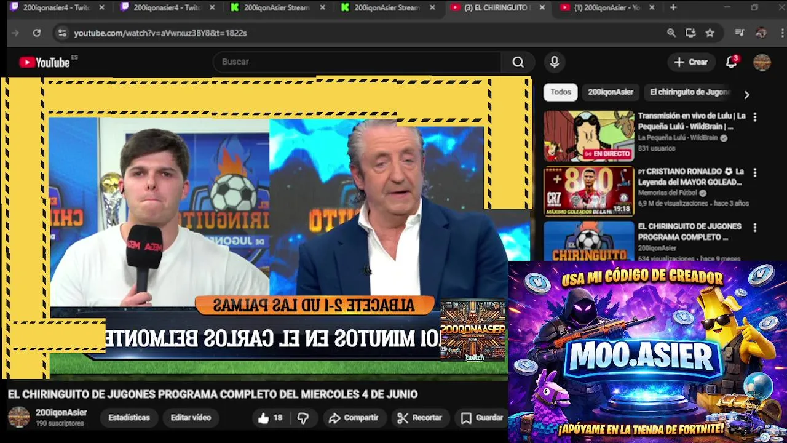Select the Todos filter chip
The height and width of the screenshot is (443, 787).
(561, 92)
